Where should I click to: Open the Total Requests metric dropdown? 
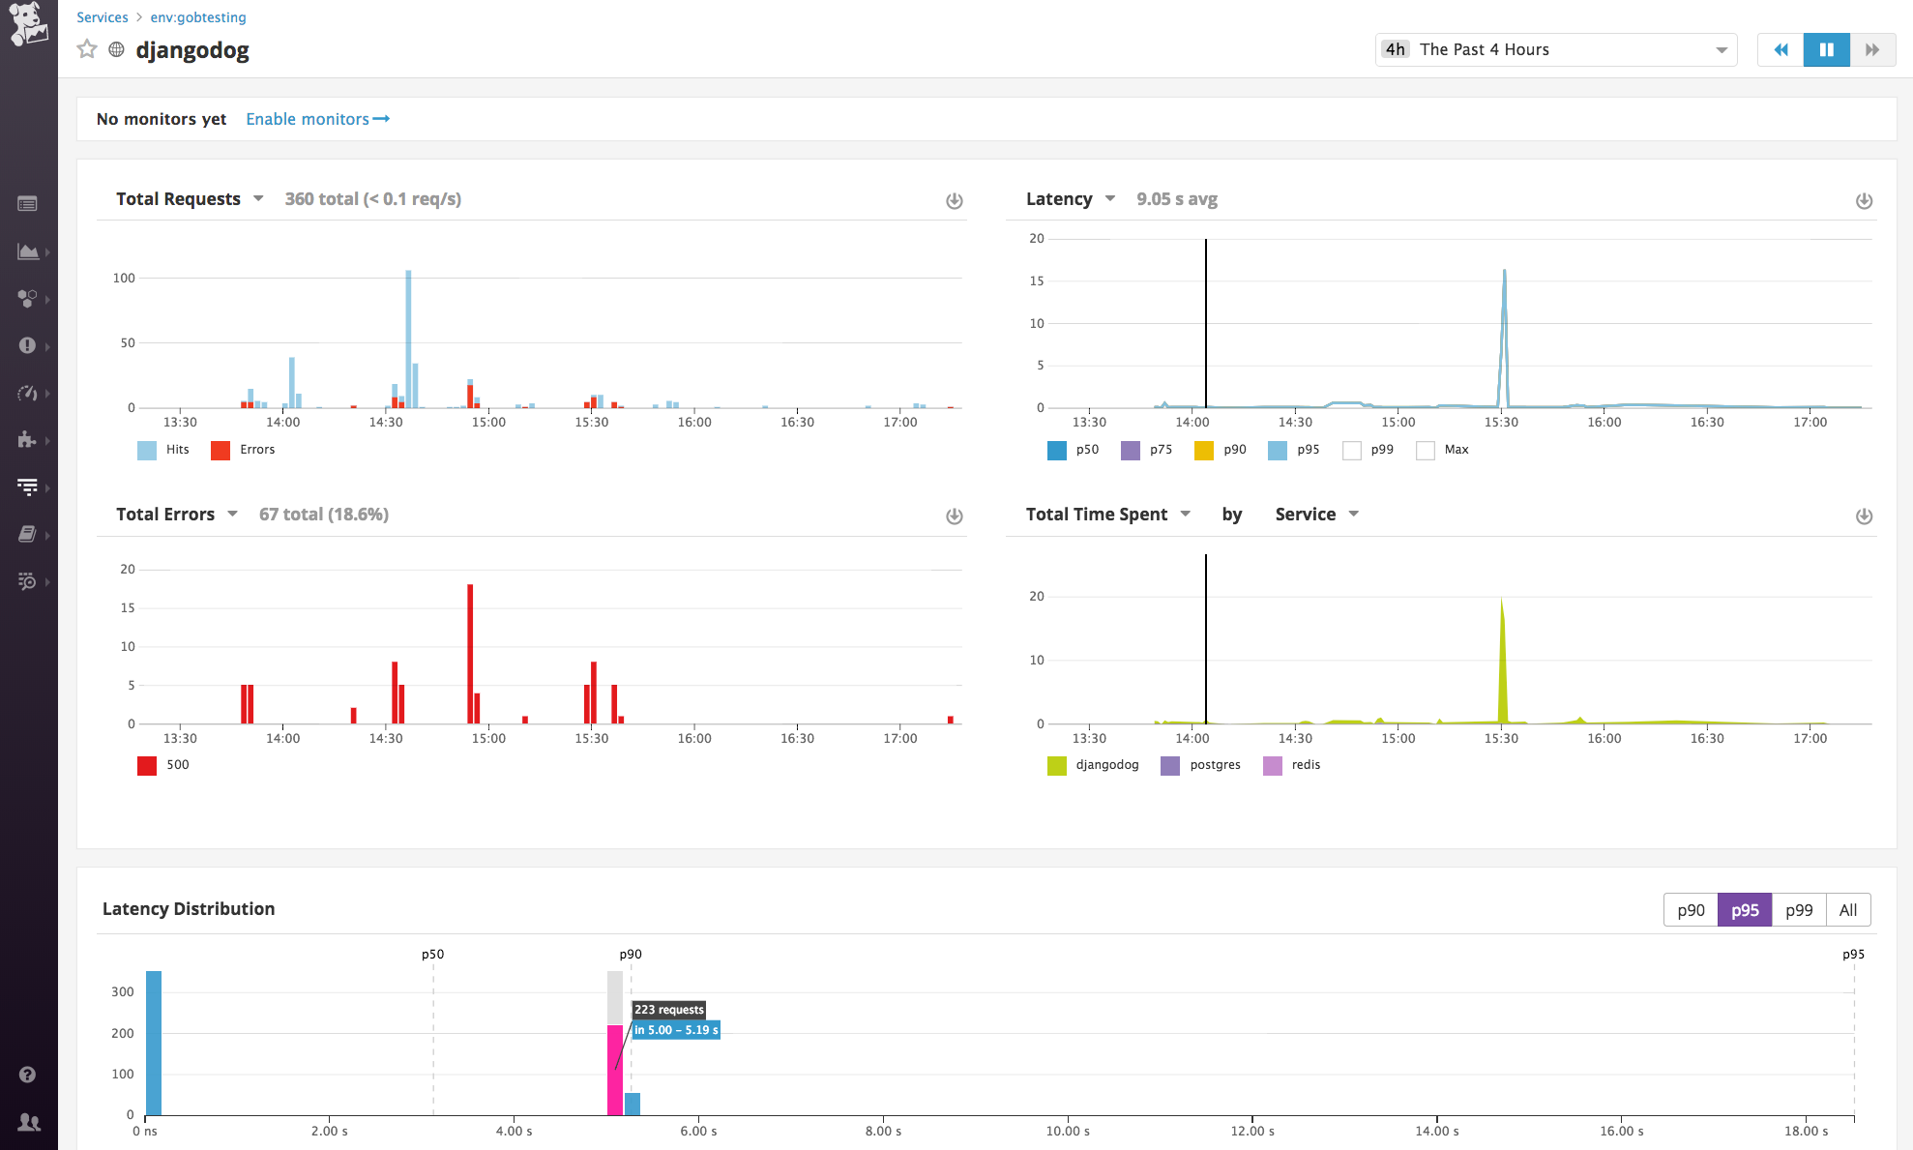pyautogui.click(x=257, y=198)
